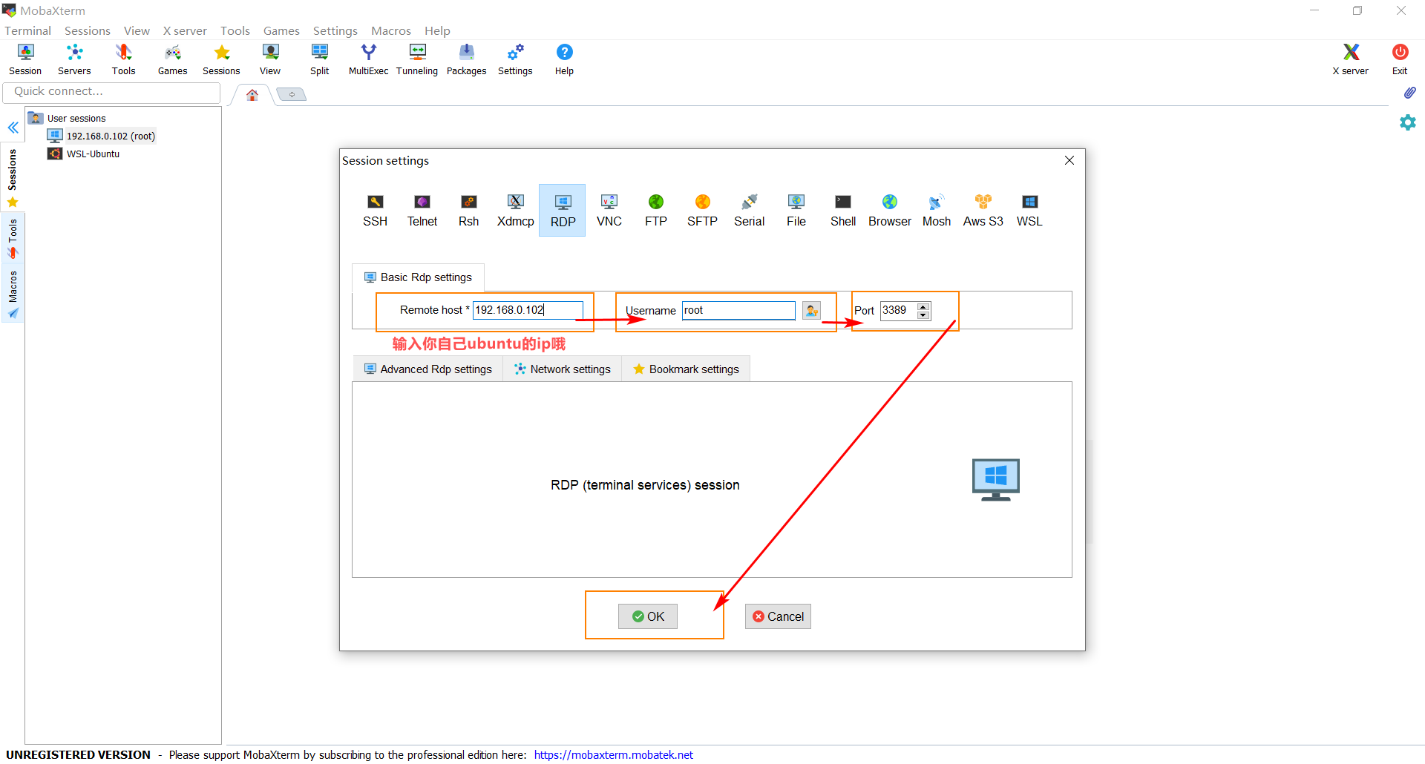
Task: Collapse the sidebar with double chevron
Action: (13, 128)
